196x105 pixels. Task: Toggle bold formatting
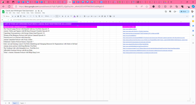63,16
